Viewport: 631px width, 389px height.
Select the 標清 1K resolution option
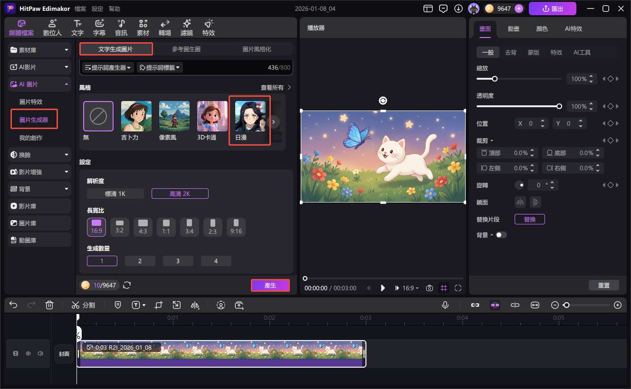coord(115,194)
